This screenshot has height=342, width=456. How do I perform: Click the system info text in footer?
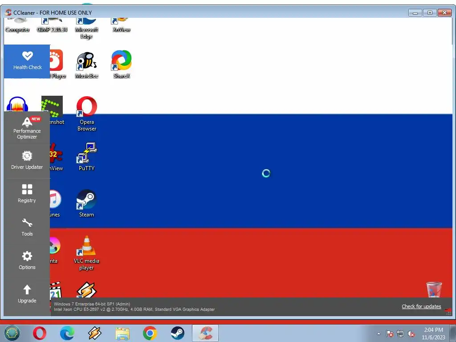tap(134, 306)
